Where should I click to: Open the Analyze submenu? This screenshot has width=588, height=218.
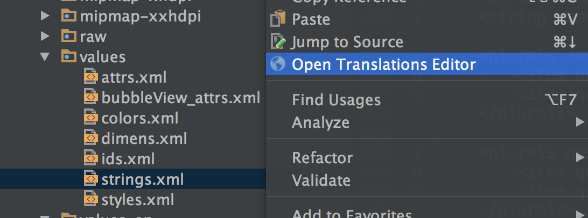[427, 122]
